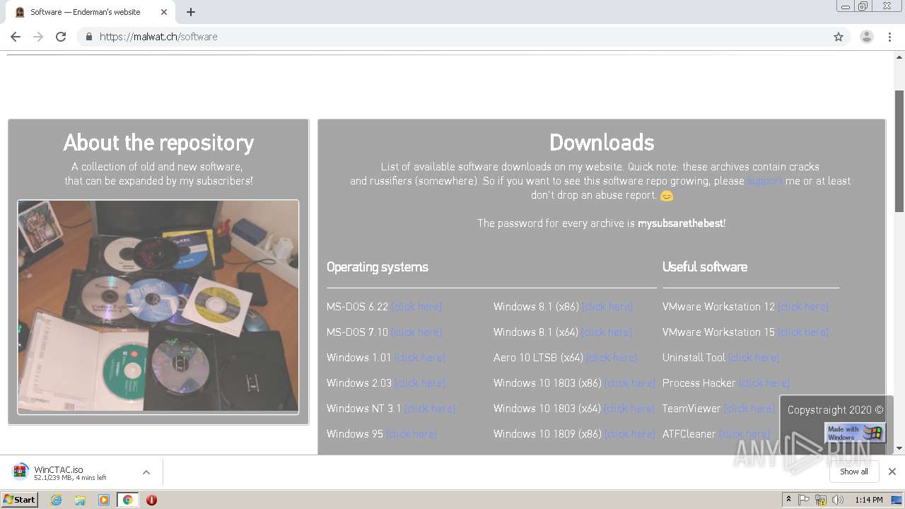The image size is (905, 509).
Task: Click the Useful software section title
Action: point(705,267)
